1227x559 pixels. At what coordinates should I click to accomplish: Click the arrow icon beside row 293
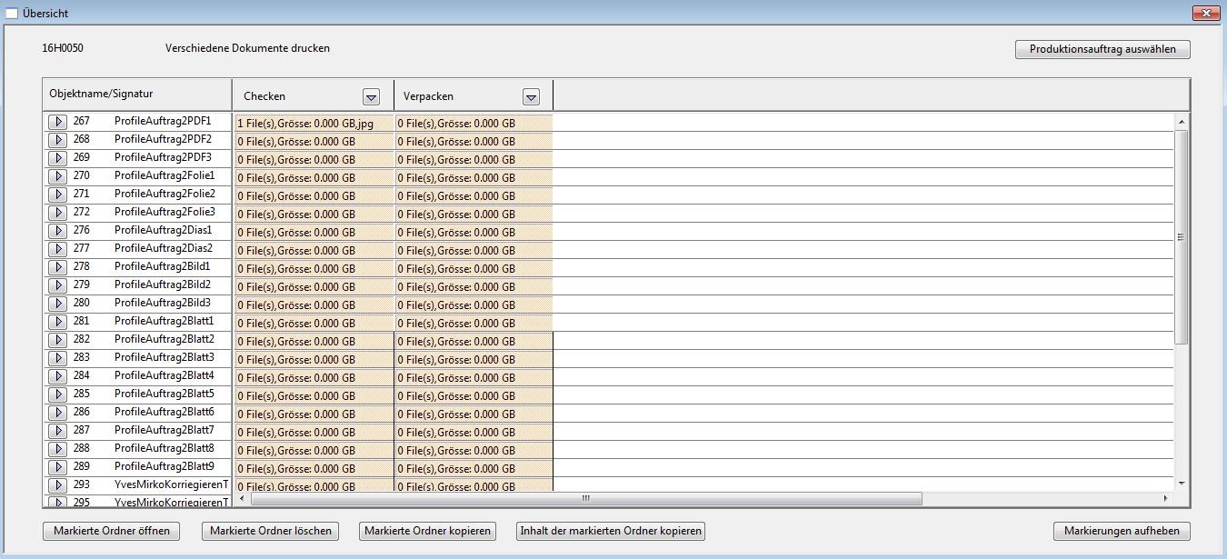(x=56, y=485)
